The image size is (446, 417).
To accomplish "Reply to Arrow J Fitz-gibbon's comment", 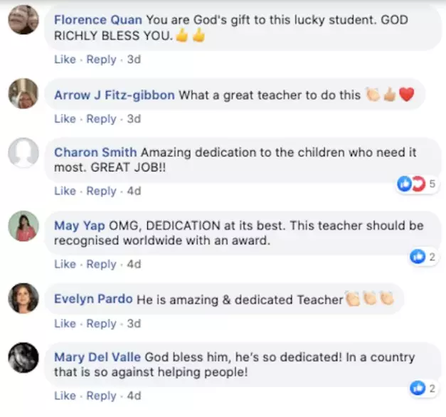I will pyautogui.click(x=101, y=119).
